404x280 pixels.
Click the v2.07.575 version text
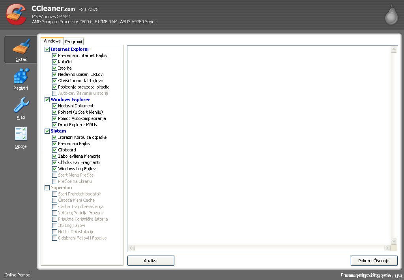(88, 9)
